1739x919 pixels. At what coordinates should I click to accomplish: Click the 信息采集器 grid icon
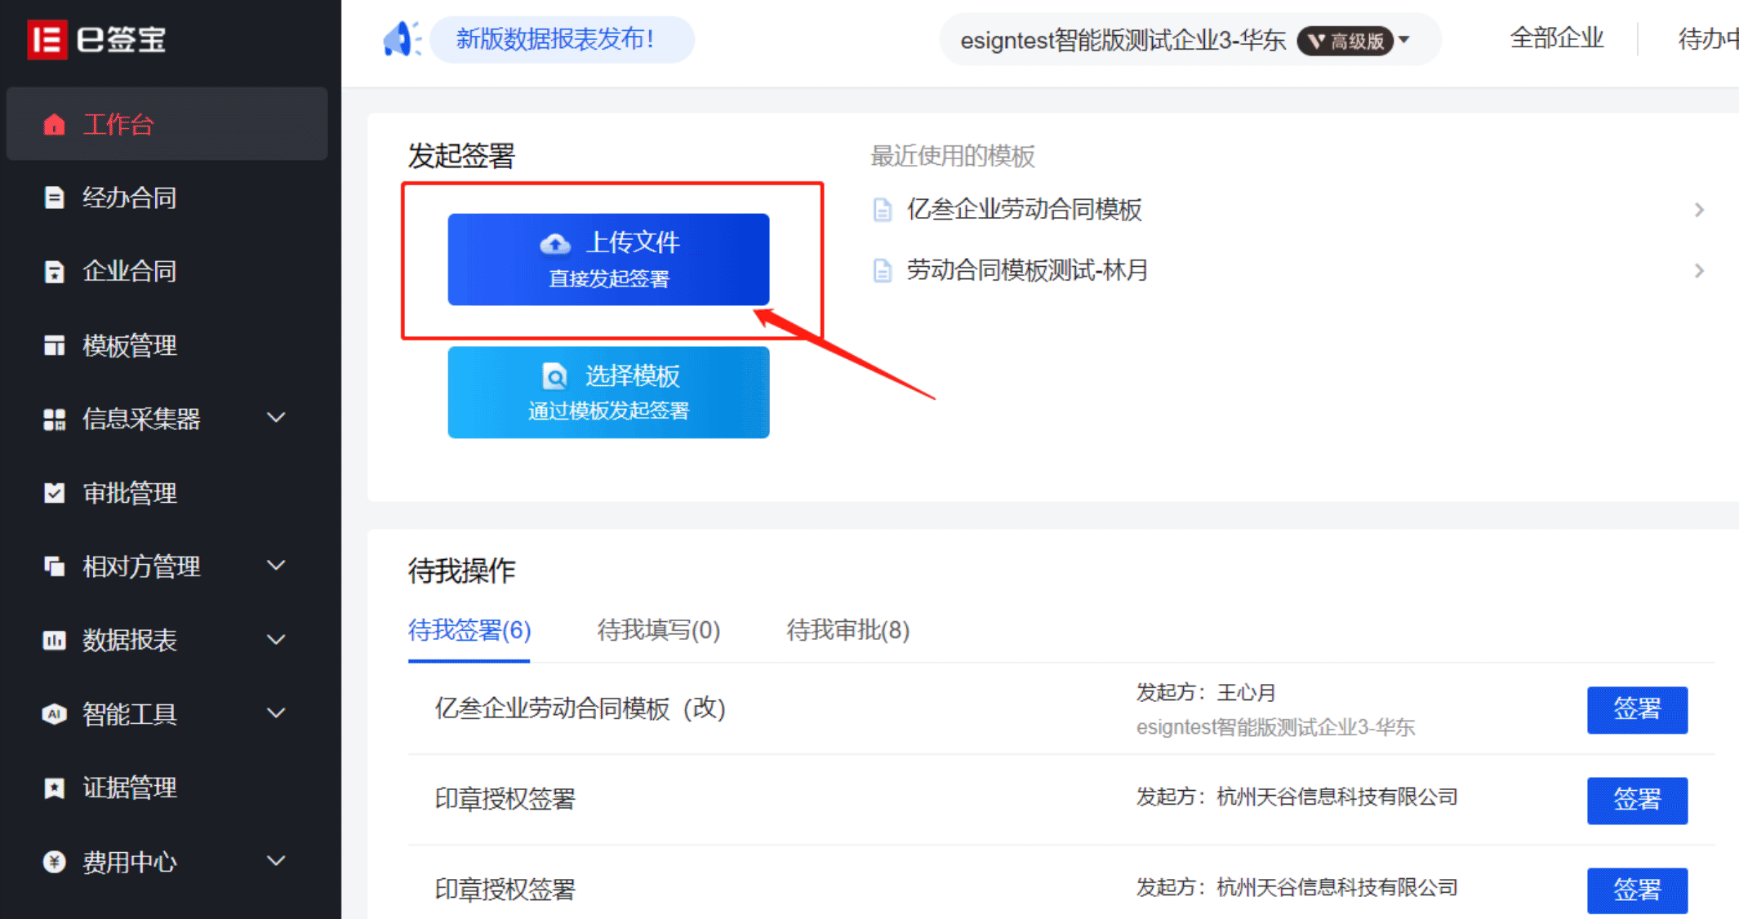pyautogui.click(x=54, y=420)
